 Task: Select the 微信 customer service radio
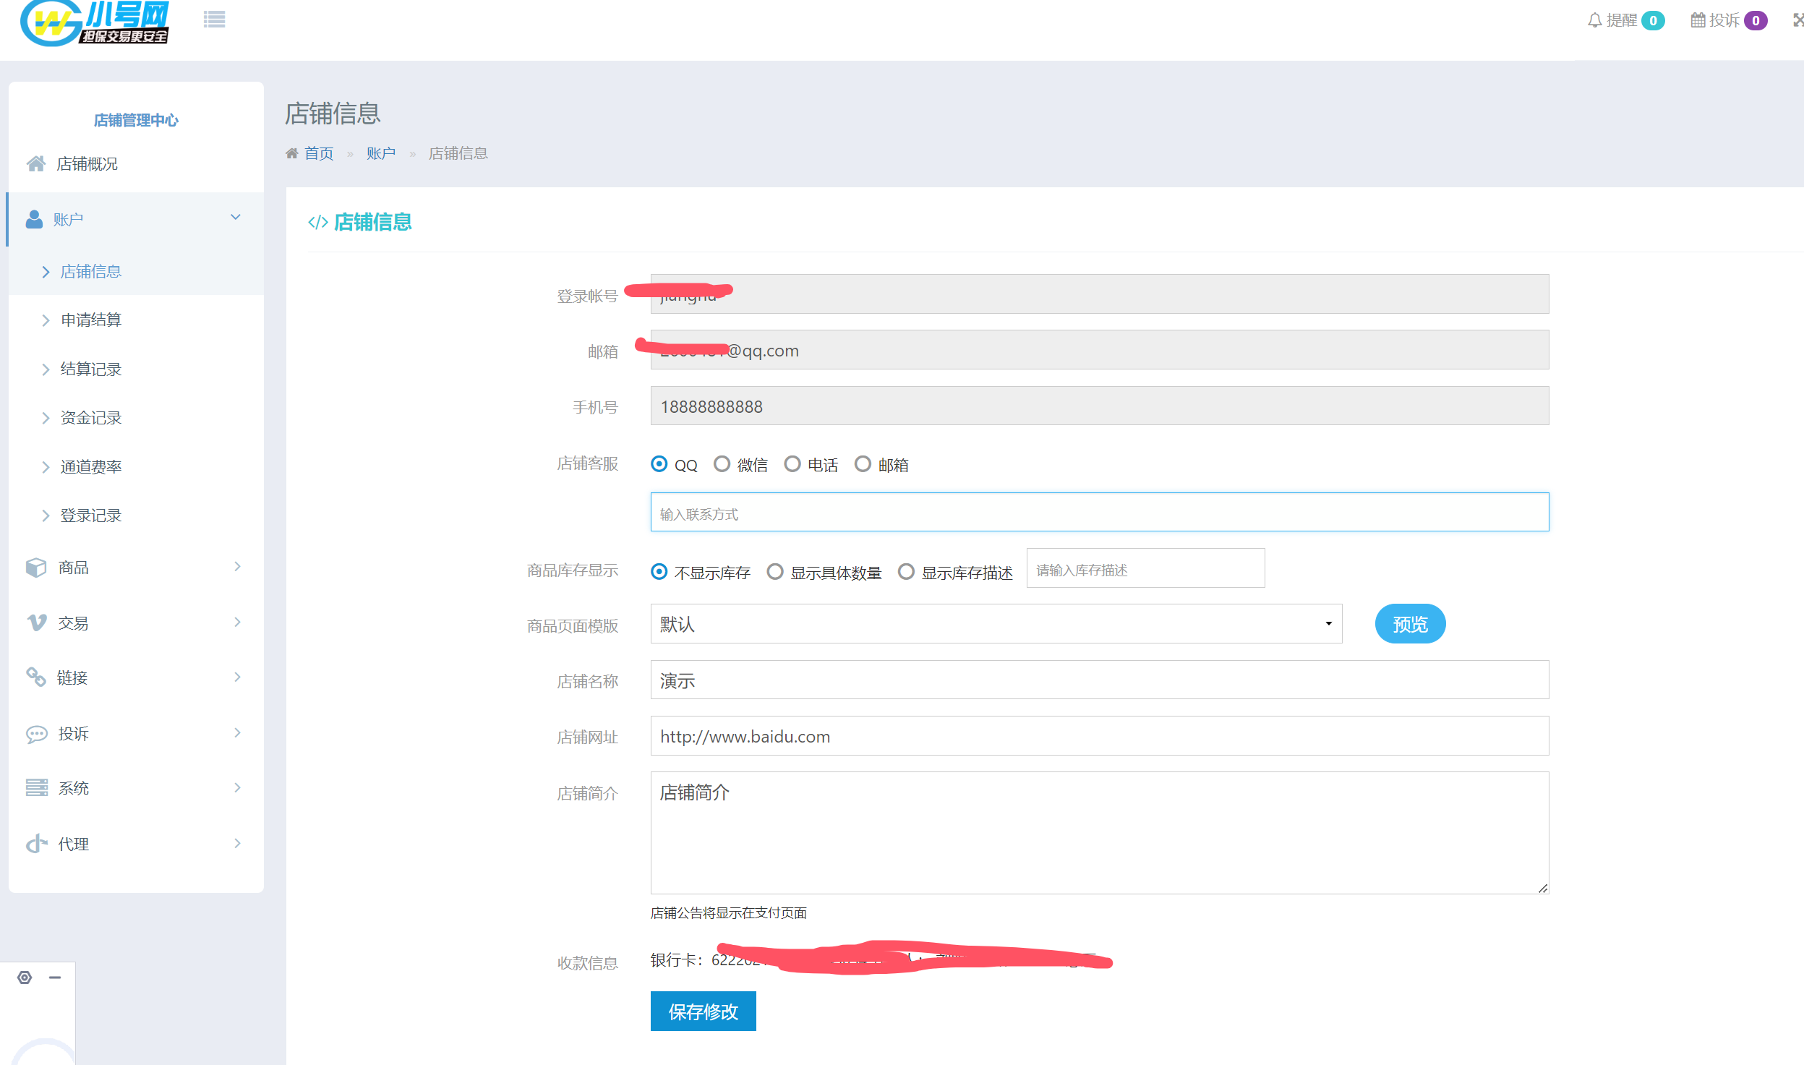(722, 464)
